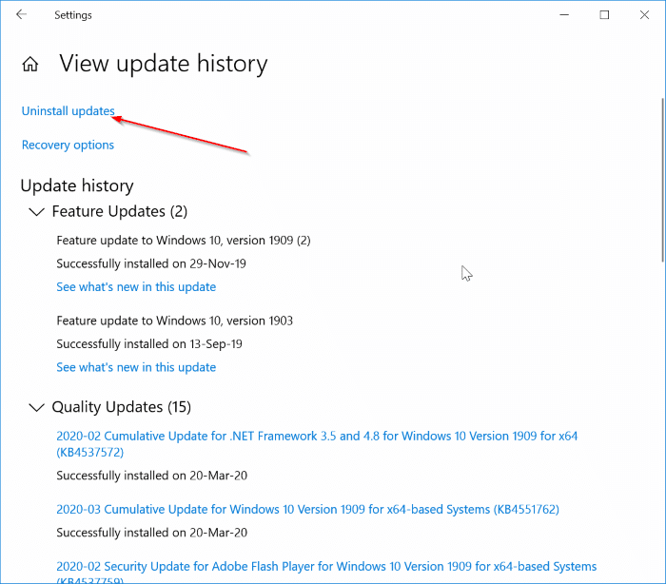Minimize the Settings window
Screen dimensions: 666x584
(x=564, y=15)
